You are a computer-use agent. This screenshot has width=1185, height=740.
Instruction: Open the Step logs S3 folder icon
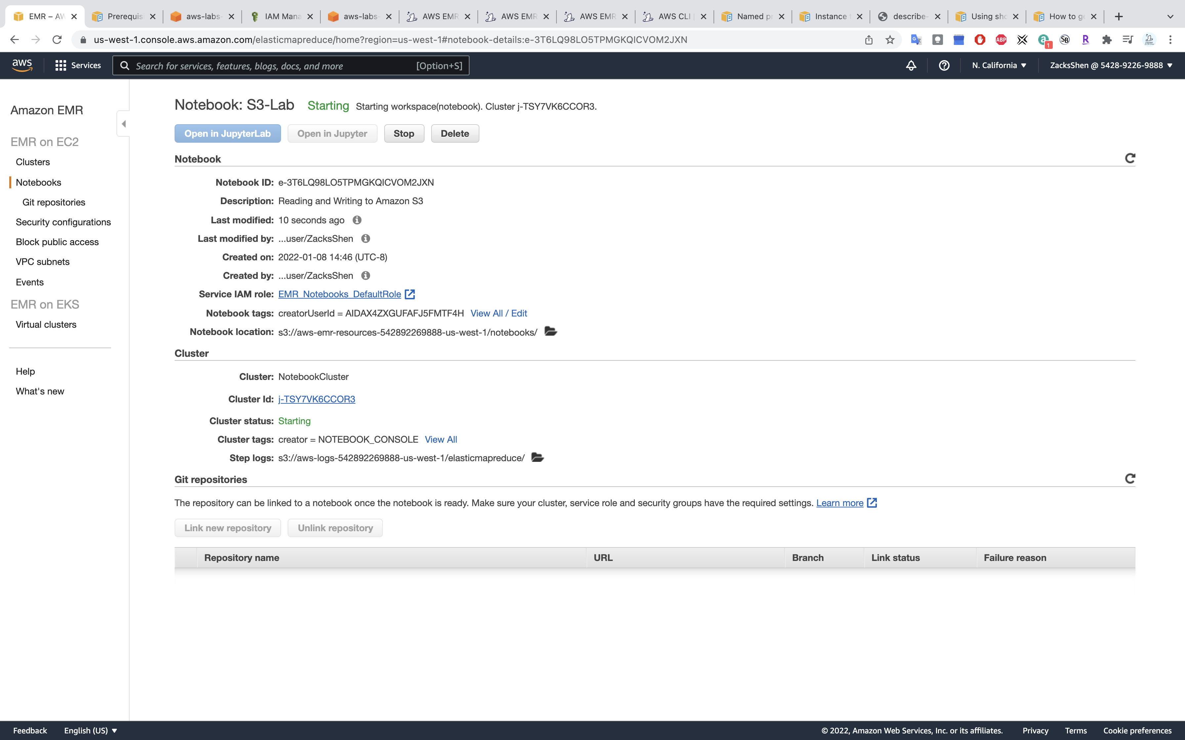537,458
